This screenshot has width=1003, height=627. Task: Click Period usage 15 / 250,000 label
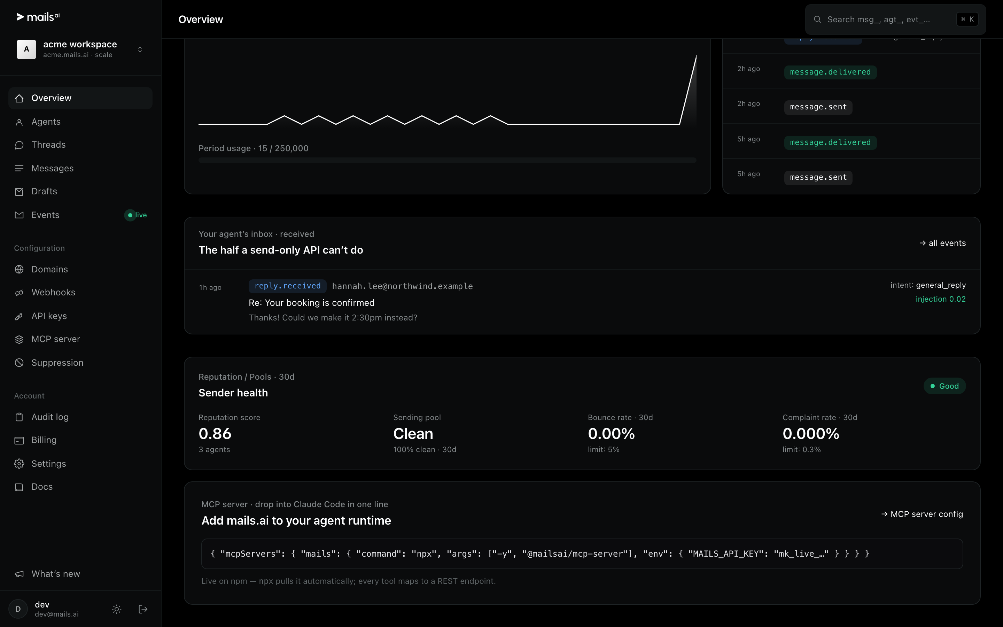point(254,148)
